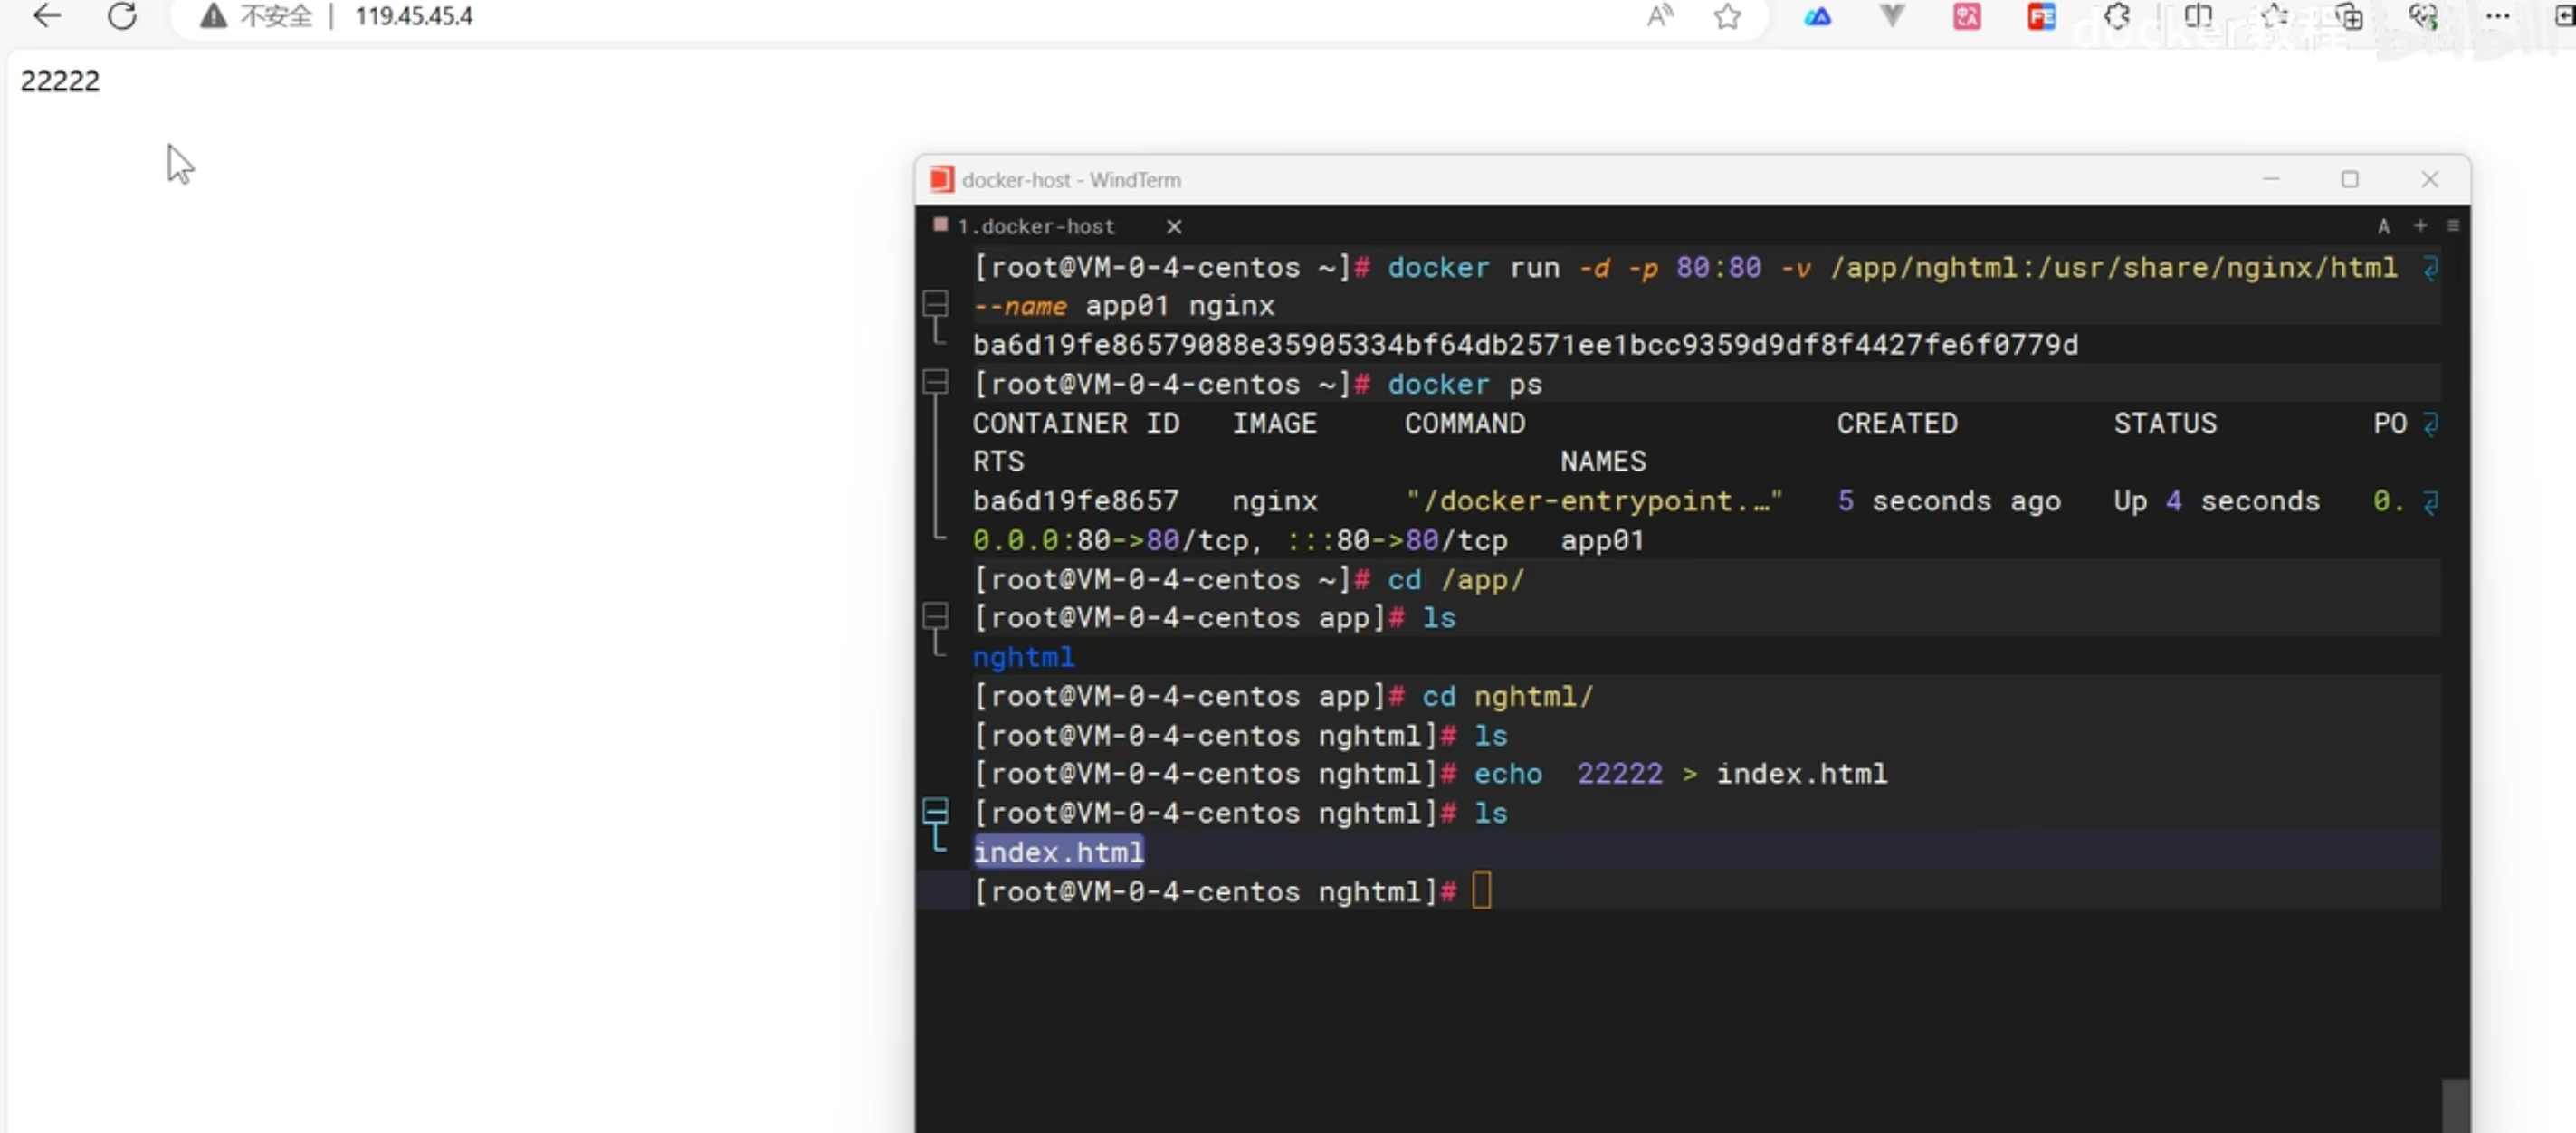Click the app01 container name
The width and height of the screenshot is (2576, 1133).
click(1602, 540)
